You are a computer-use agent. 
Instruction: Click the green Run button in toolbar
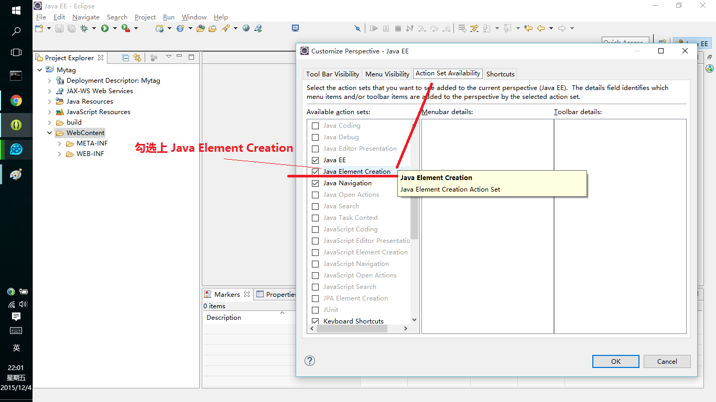[105, 28]
